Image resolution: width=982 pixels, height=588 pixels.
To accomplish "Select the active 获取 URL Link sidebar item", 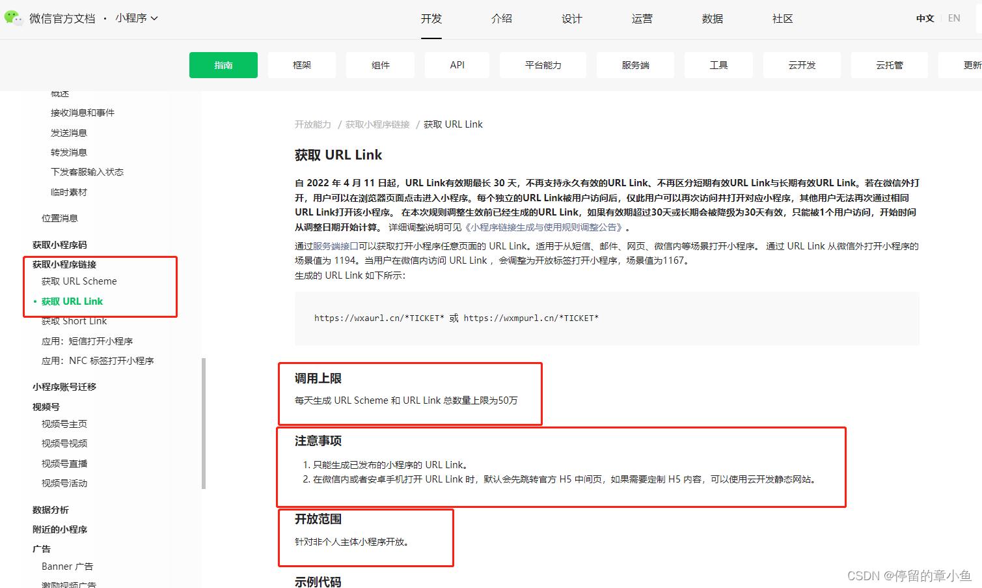I will (72, 301).
